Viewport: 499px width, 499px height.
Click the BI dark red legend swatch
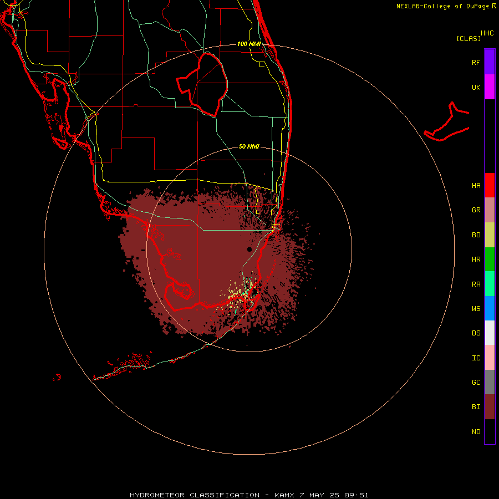click(x=490, y=407)
